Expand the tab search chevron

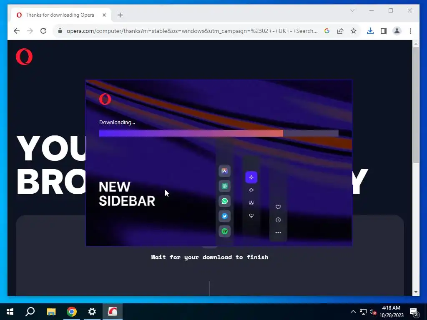[x=352, y=10]
